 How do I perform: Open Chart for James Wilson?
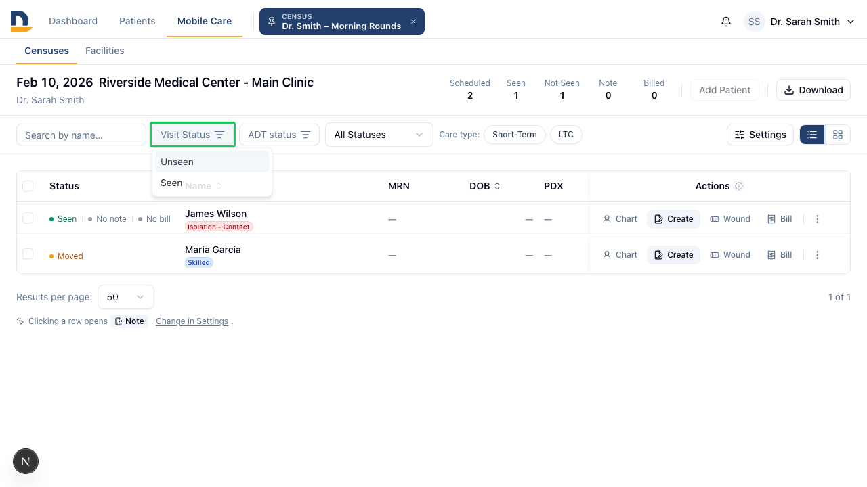[x=620, y=219]
